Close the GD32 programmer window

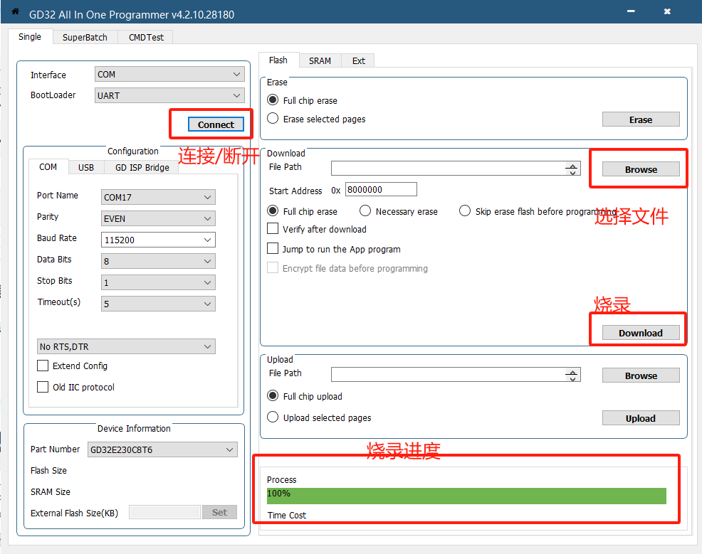(x=667, y=11)
